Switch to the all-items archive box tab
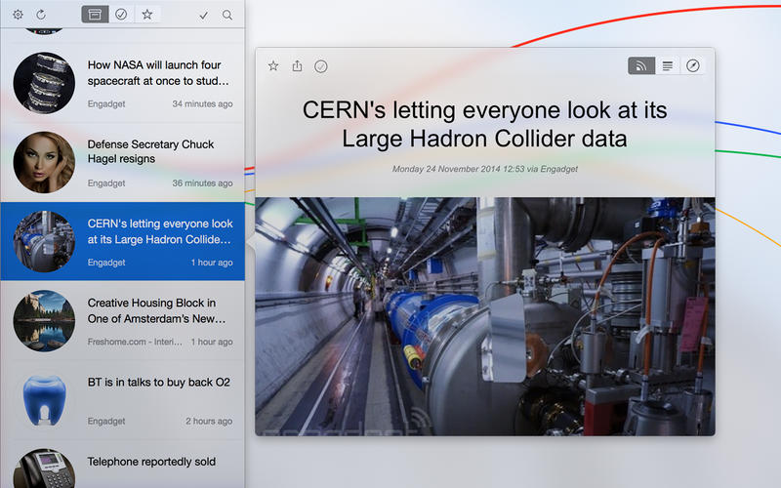Viewport: 781px width, 488px height. 95,15
